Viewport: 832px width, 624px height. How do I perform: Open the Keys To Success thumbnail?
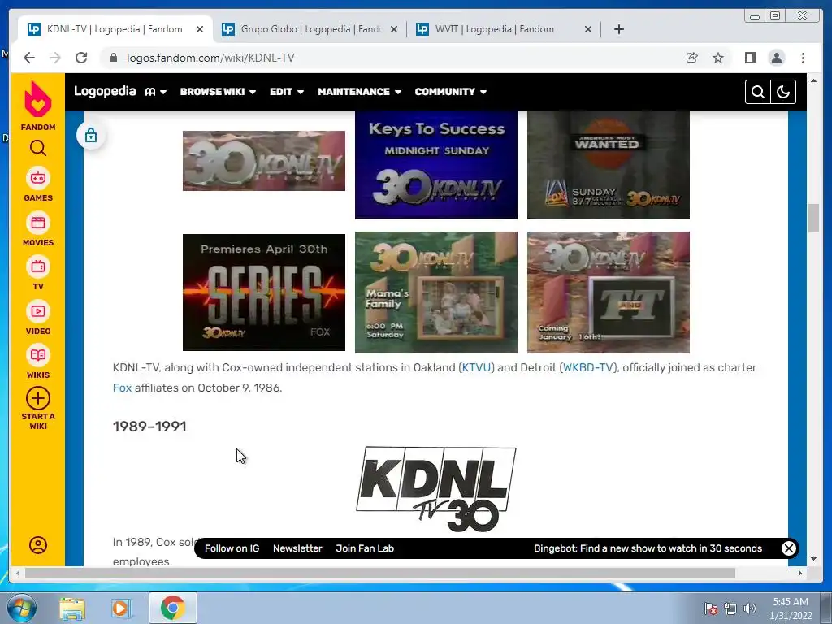[x=435, y=164]
